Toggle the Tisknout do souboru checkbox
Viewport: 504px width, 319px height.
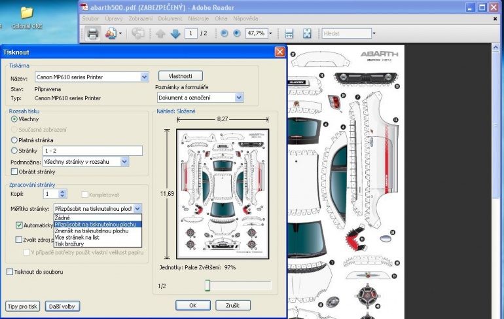10,272
